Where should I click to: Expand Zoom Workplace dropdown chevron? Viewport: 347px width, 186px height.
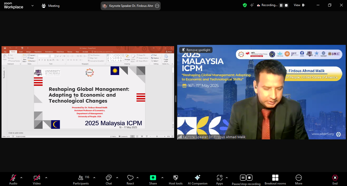(33, 6)
